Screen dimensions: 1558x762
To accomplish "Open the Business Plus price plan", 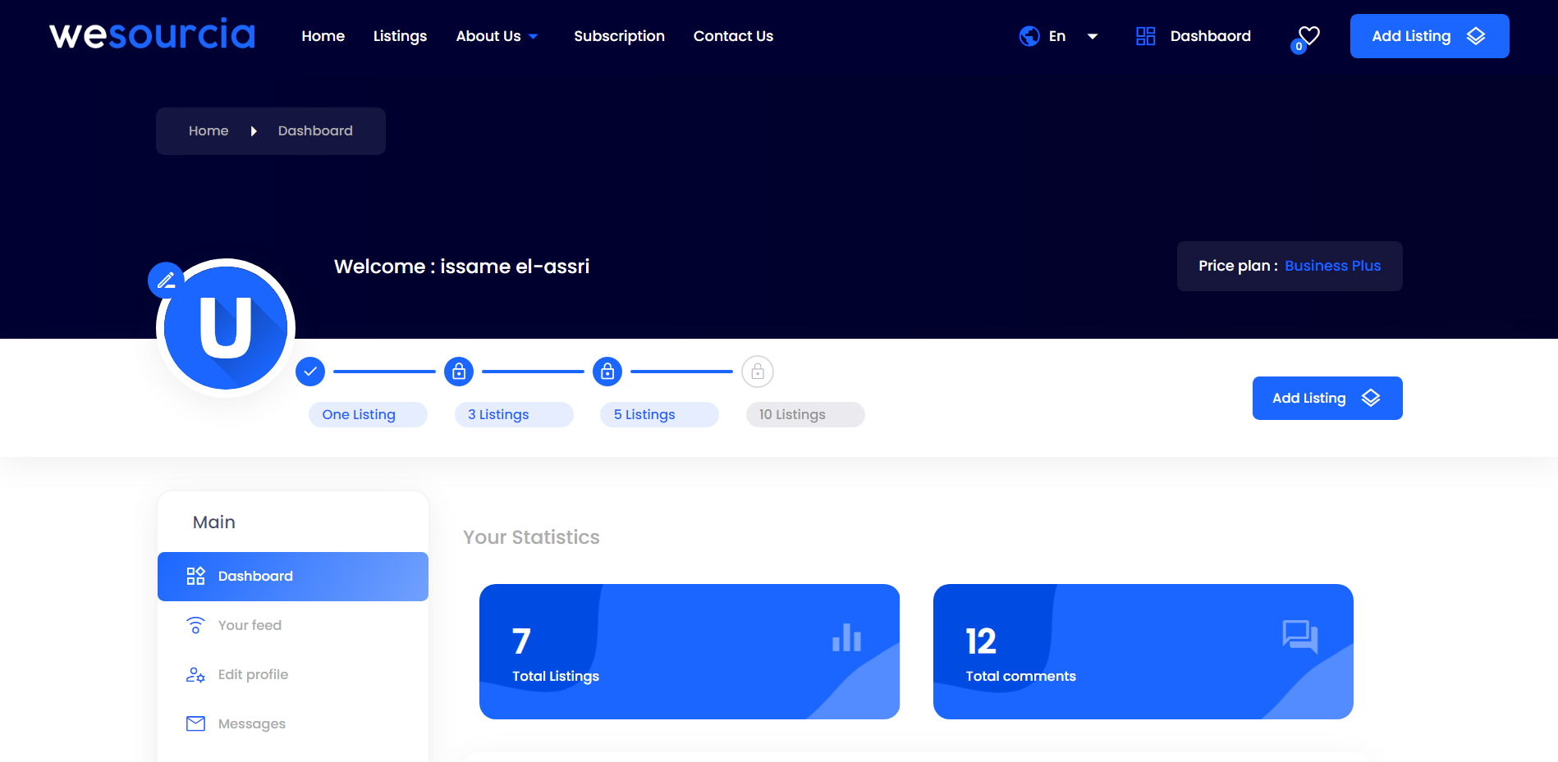I will [x=1332, y=266].
